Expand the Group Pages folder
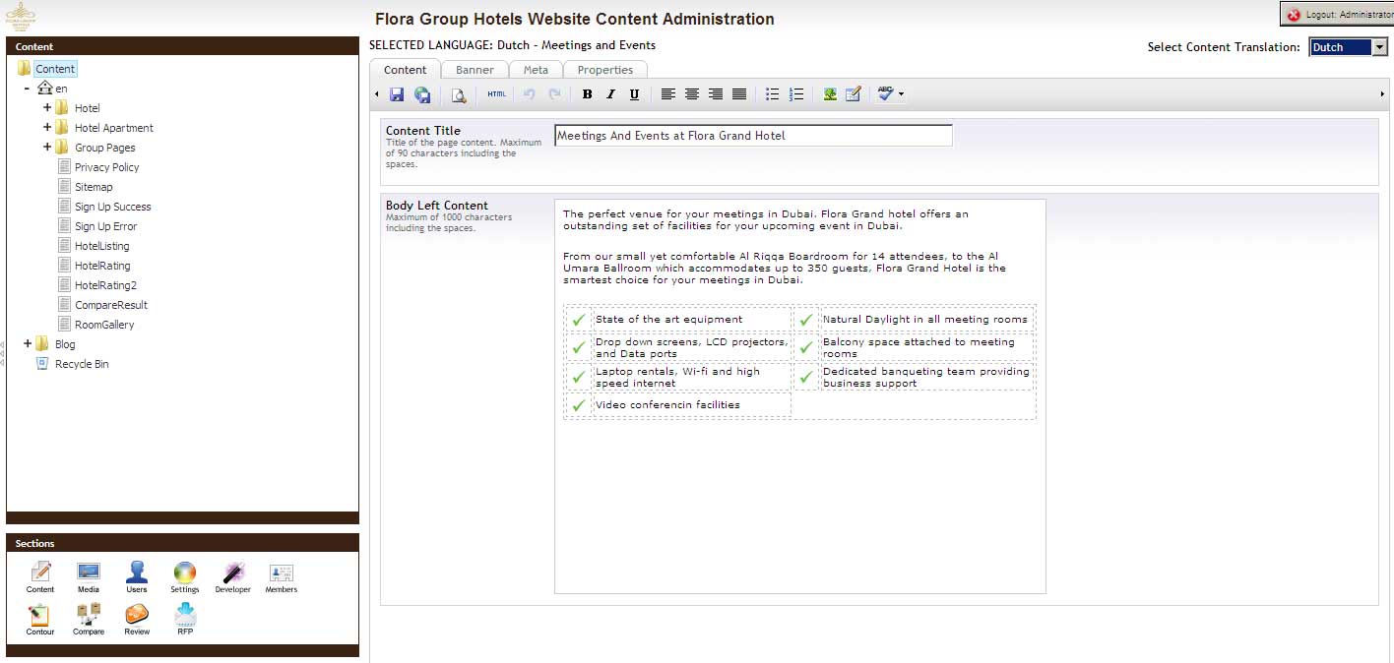This screenshot has height=663, width=1394. click(x=47, y=147)
